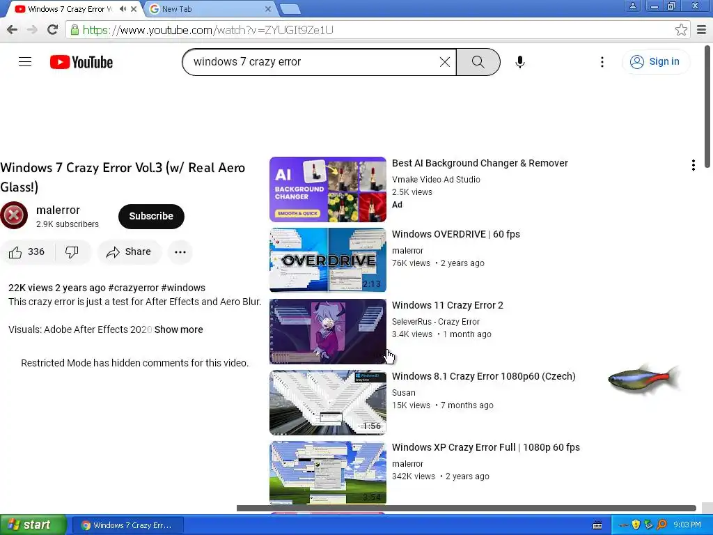Click the Safely Remove Hardware tray icon

(x=648, y=525)
